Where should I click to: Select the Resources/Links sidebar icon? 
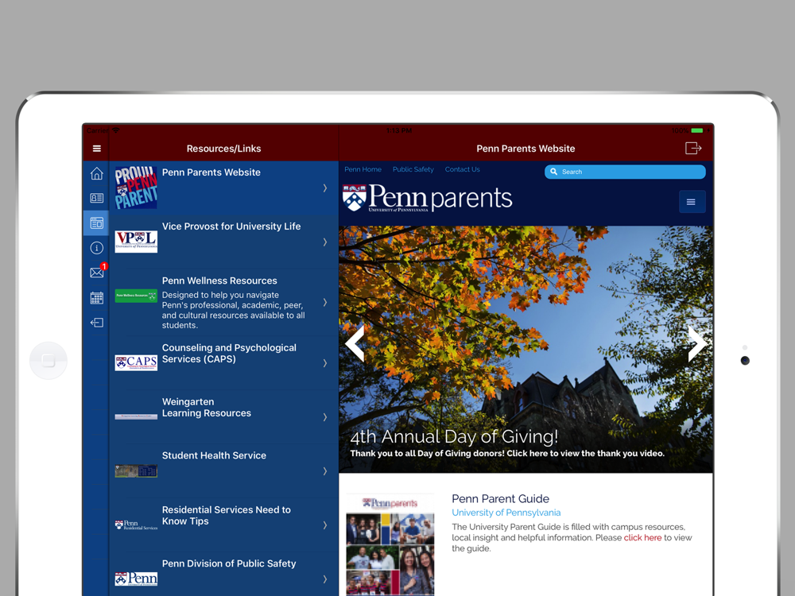tap(97, 223)
